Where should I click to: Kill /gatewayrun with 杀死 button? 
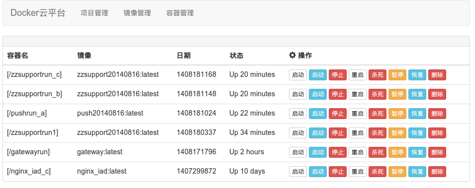[378, 152]
